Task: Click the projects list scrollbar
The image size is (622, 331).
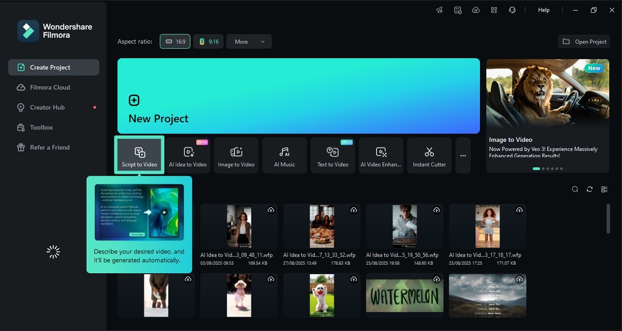Action: tap(608, 219)
